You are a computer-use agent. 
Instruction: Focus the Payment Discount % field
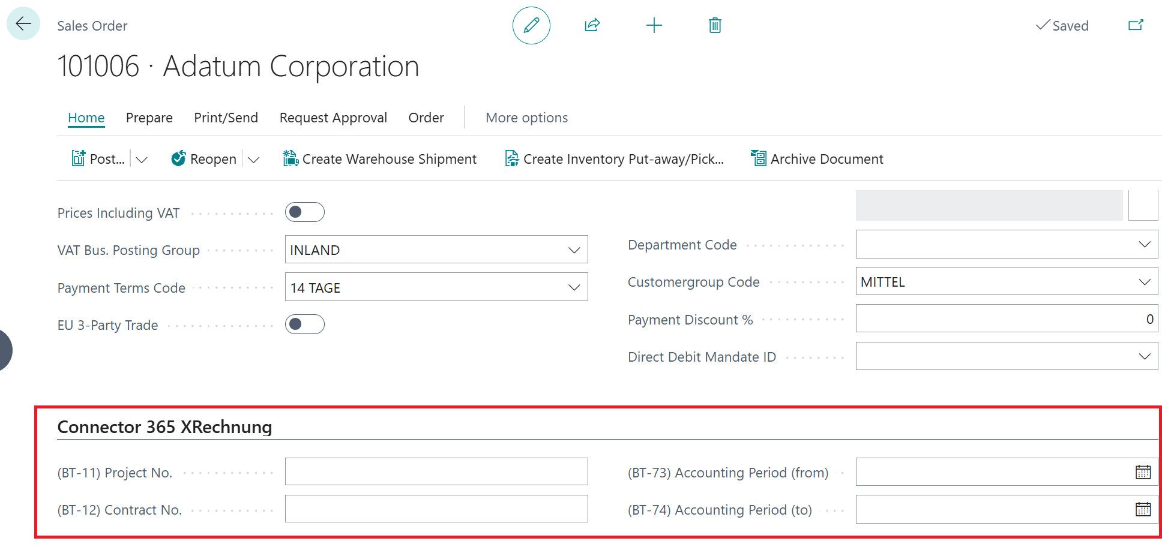coord(1007,318)
